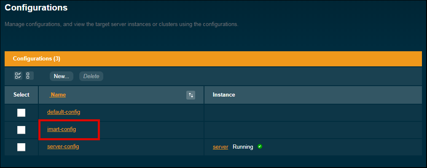Tick the checkbox for default-config
427x168 pixels.
pos(21,113)
